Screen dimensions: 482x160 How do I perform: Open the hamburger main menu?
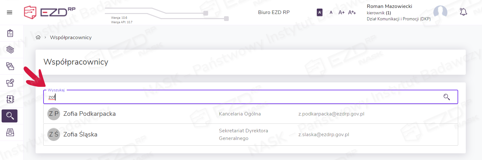tap(10, 12)
